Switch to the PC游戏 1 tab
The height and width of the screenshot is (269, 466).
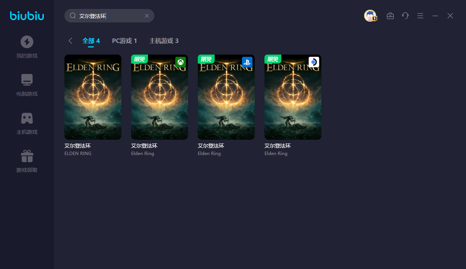[x=124, y=41]
